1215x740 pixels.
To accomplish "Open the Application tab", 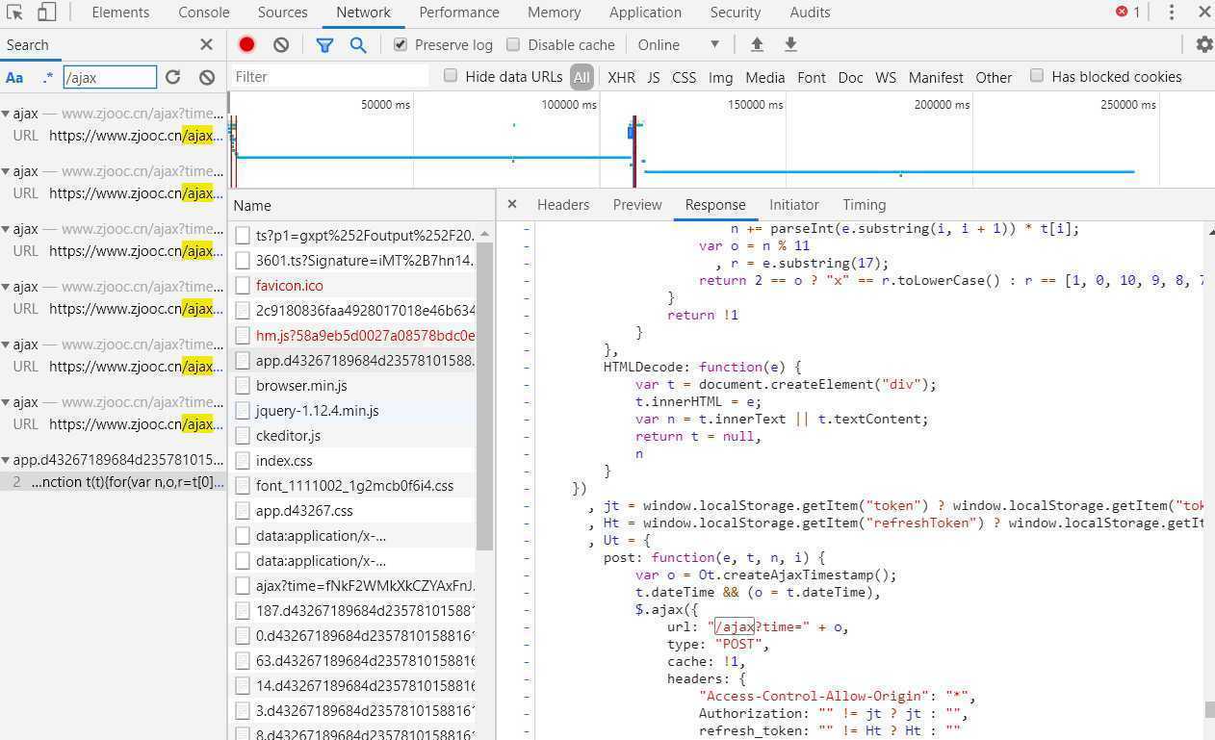I will (x=645, y=13).
